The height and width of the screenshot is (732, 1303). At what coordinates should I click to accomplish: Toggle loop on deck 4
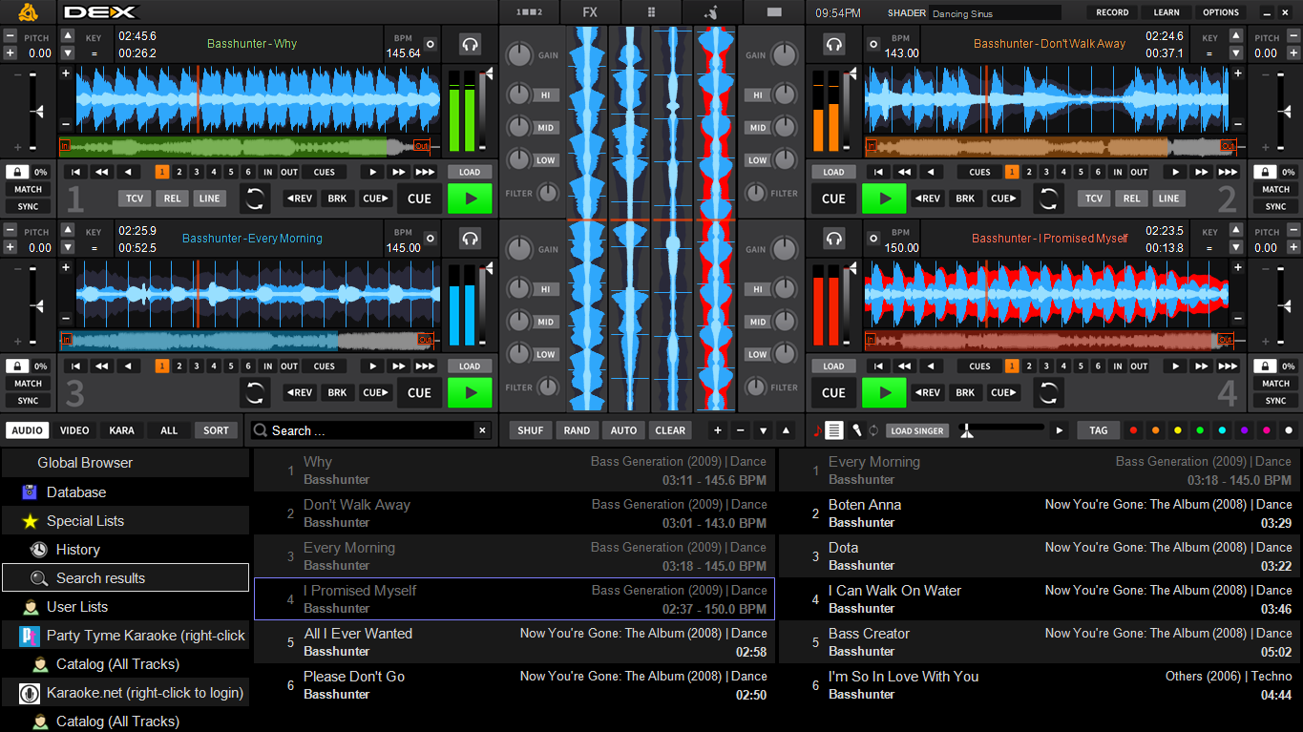[x=1048, y=392]
